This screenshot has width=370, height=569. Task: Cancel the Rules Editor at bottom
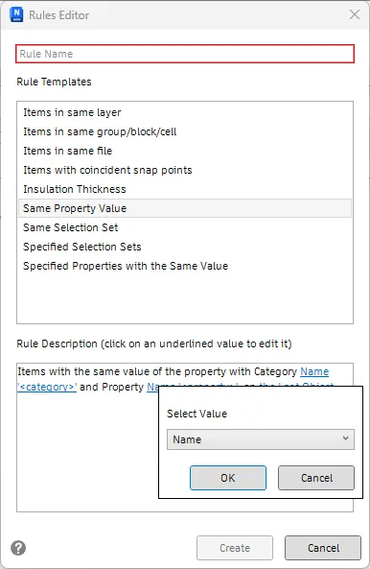[x=323, y=548]
